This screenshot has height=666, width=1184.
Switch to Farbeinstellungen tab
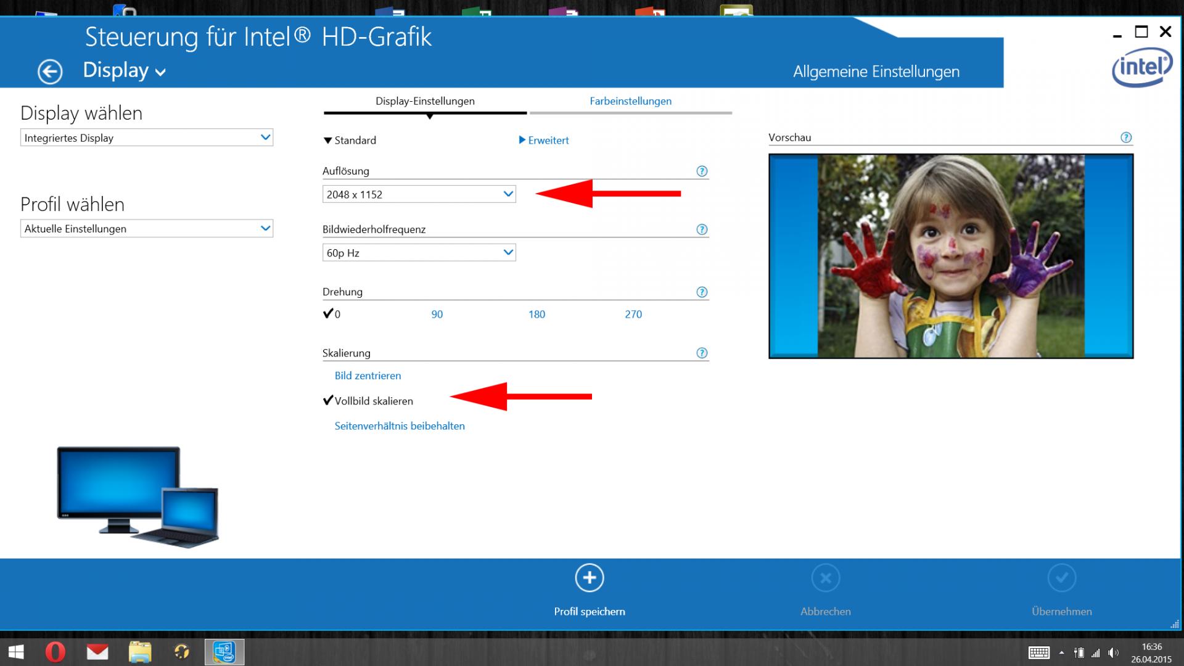click(x=630, y=101)
